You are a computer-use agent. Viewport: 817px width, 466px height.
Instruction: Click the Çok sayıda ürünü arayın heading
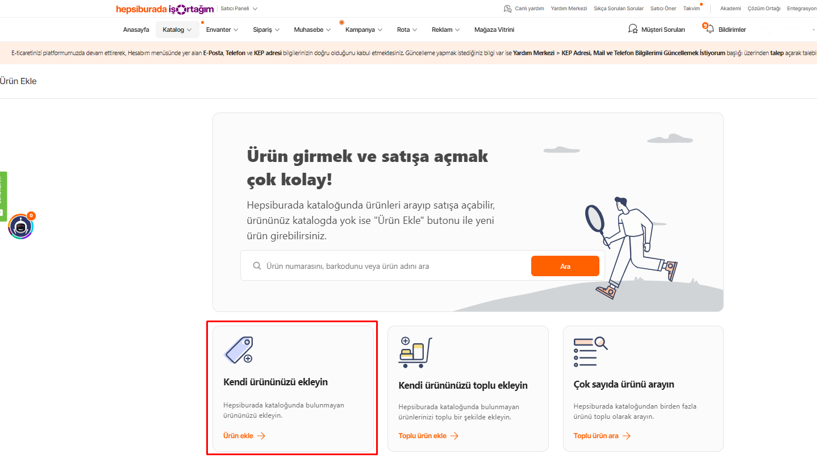click(x=624, y=385)
